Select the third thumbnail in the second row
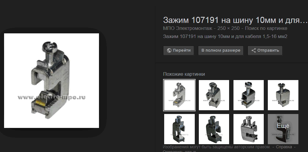This screenshot has height=152, width=308. tap(249, 129)
